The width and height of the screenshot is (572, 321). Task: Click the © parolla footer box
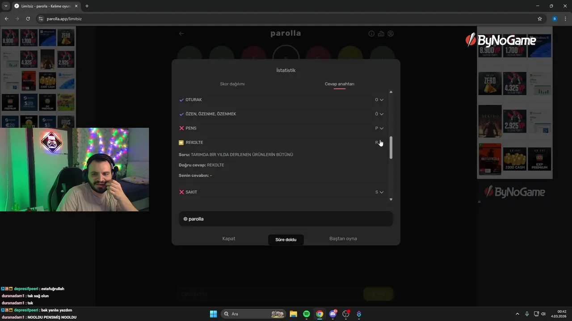click(286, 219)
